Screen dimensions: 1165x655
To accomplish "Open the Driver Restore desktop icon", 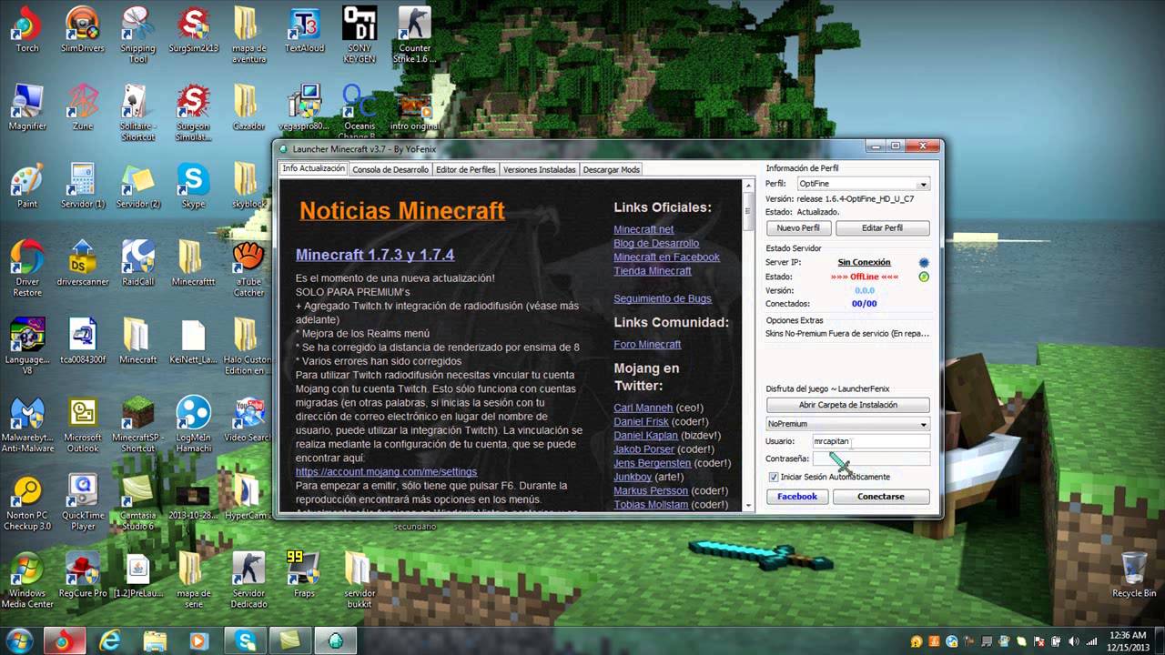I will 27,268.
